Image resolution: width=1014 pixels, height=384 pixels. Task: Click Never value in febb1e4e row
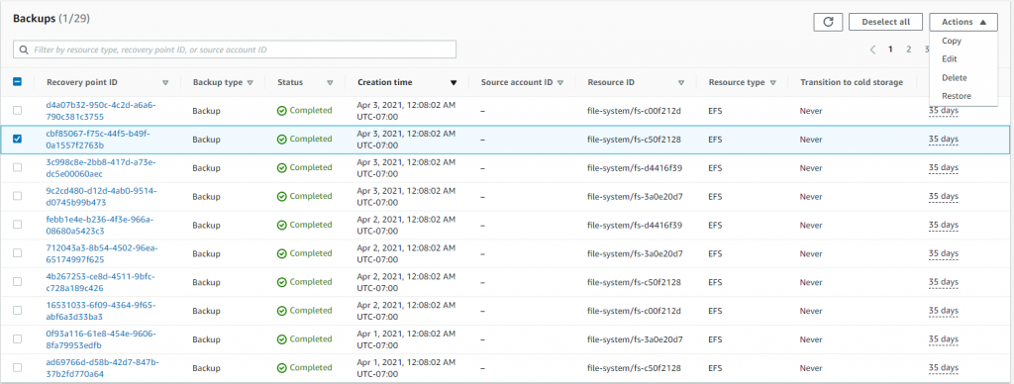pos(811,225)
